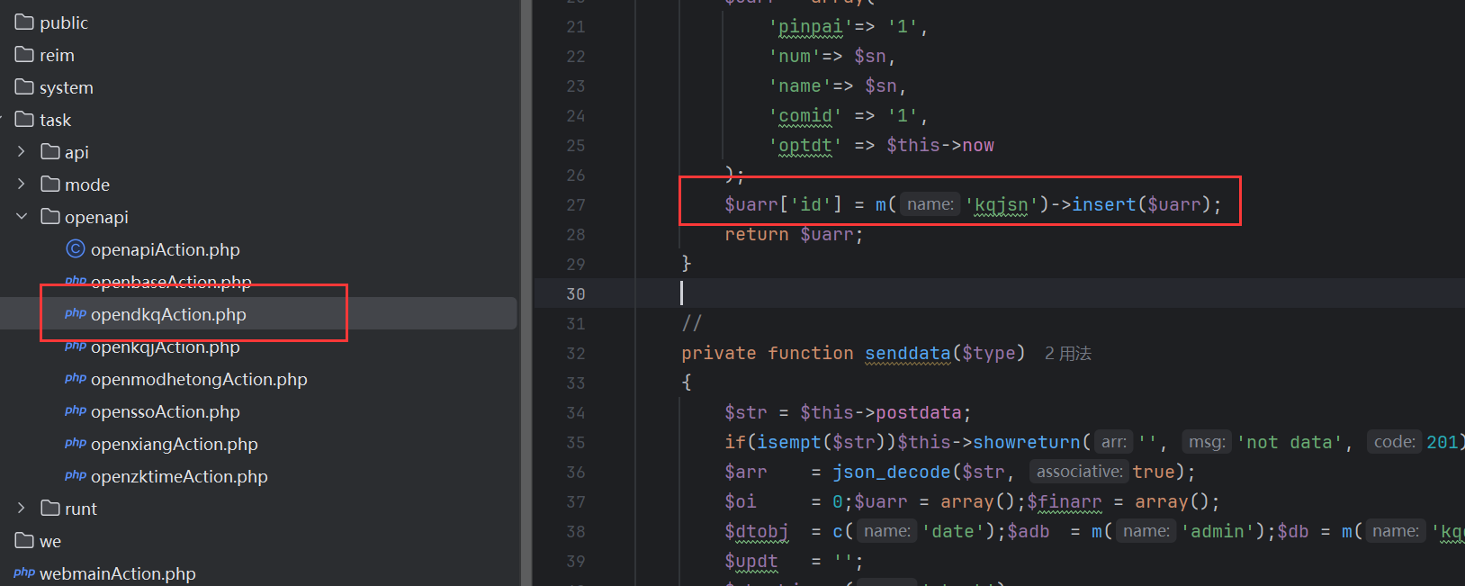
Task: Click the $this->postdata expression
Action: click(x=881, y=412)
